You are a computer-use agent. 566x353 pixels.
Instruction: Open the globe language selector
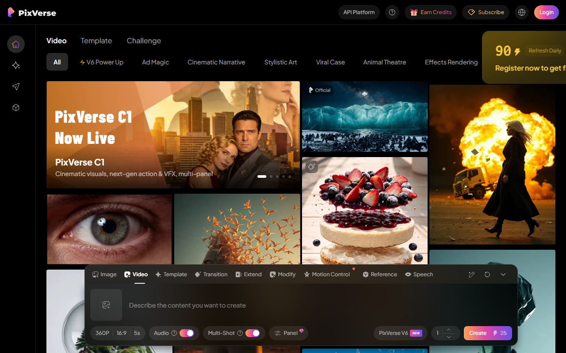(x=522, y=12)
